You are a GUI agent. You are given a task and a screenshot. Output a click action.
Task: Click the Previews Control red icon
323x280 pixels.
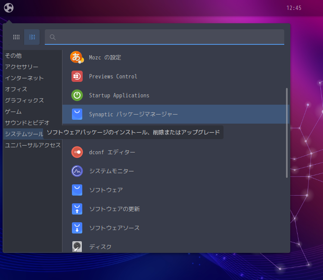[77, 76]
